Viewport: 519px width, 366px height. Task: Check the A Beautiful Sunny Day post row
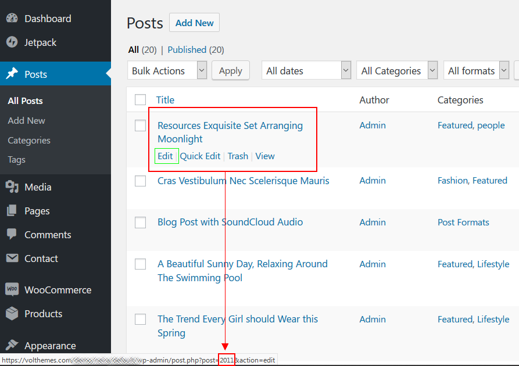(x=140, y=264)
